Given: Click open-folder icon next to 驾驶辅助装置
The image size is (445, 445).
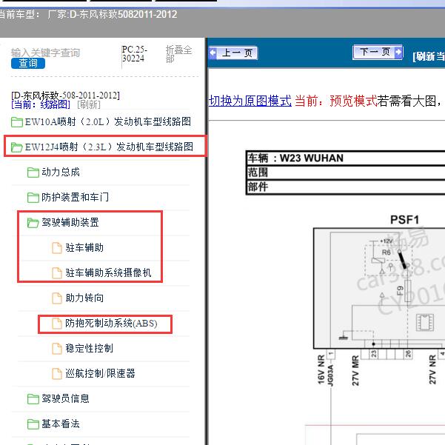Looking at the screenshot, I should 33,222.
